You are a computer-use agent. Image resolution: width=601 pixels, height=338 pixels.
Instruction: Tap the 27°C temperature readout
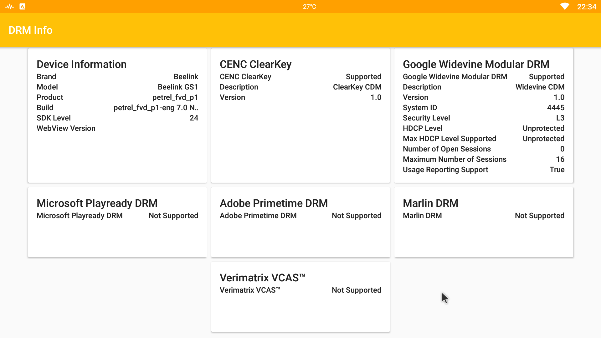[309, 7]
